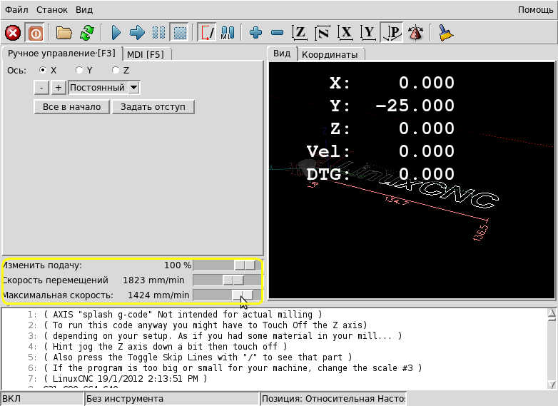The height and width of the screenshot is (406, 558).
Task: Click the Без инструмента status entry
Action: (x=171, y=399)
